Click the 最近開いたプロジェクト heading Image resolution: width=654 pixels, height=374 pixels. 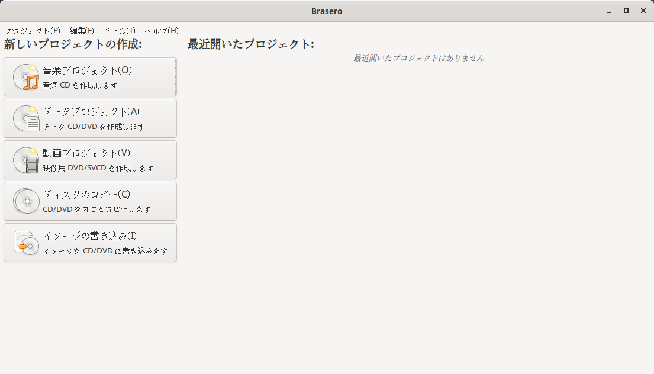pos(251,44)
